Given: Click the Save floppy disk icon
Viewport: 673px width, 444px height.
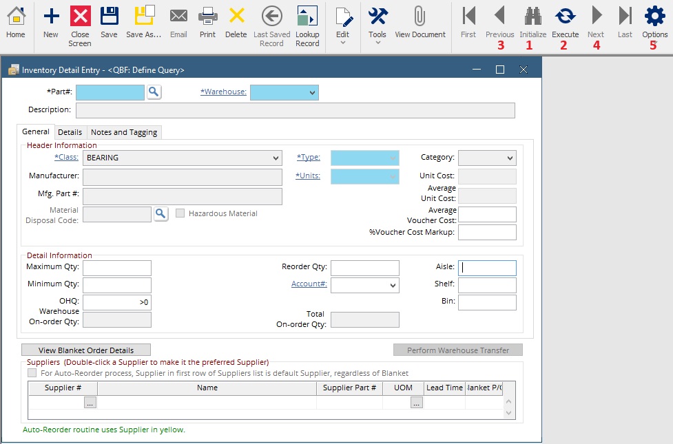Looking at the screenshot, I should coord(109,16).
